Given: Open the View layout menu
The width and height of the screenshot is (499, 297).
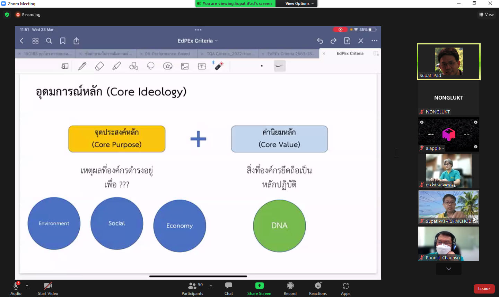Looking at the screenshot, I should tap(487, 15).
